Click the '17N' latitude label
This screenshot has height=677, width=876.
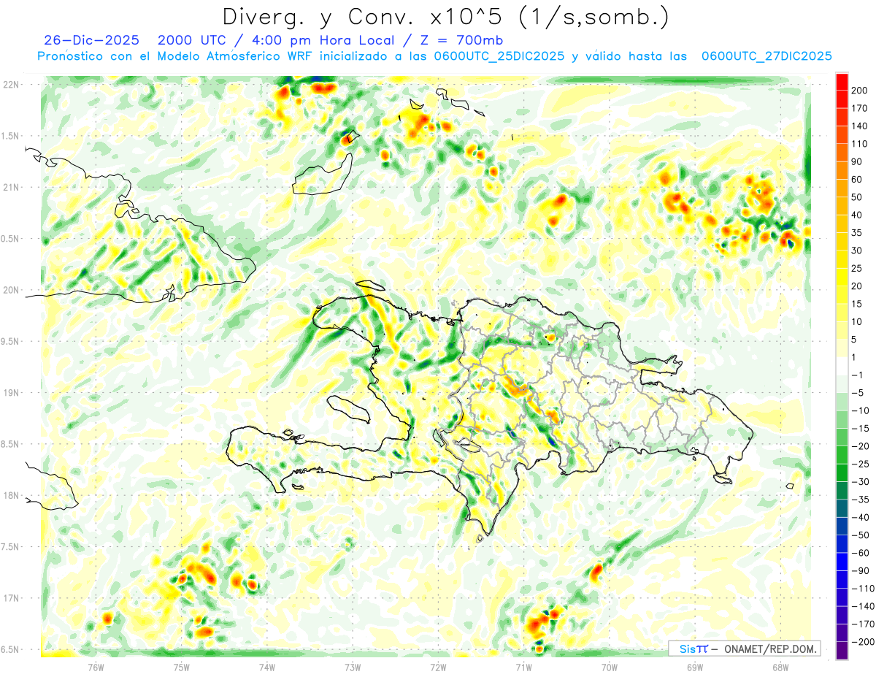coord(12,598)
